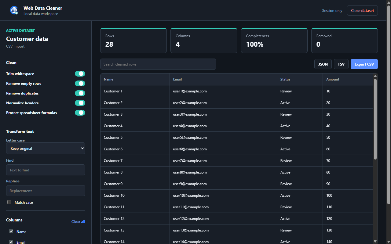The width and height of the screenshot is (391, 244).
Task: Click the amount 80 cell
Action: click(x=348, y=172)
